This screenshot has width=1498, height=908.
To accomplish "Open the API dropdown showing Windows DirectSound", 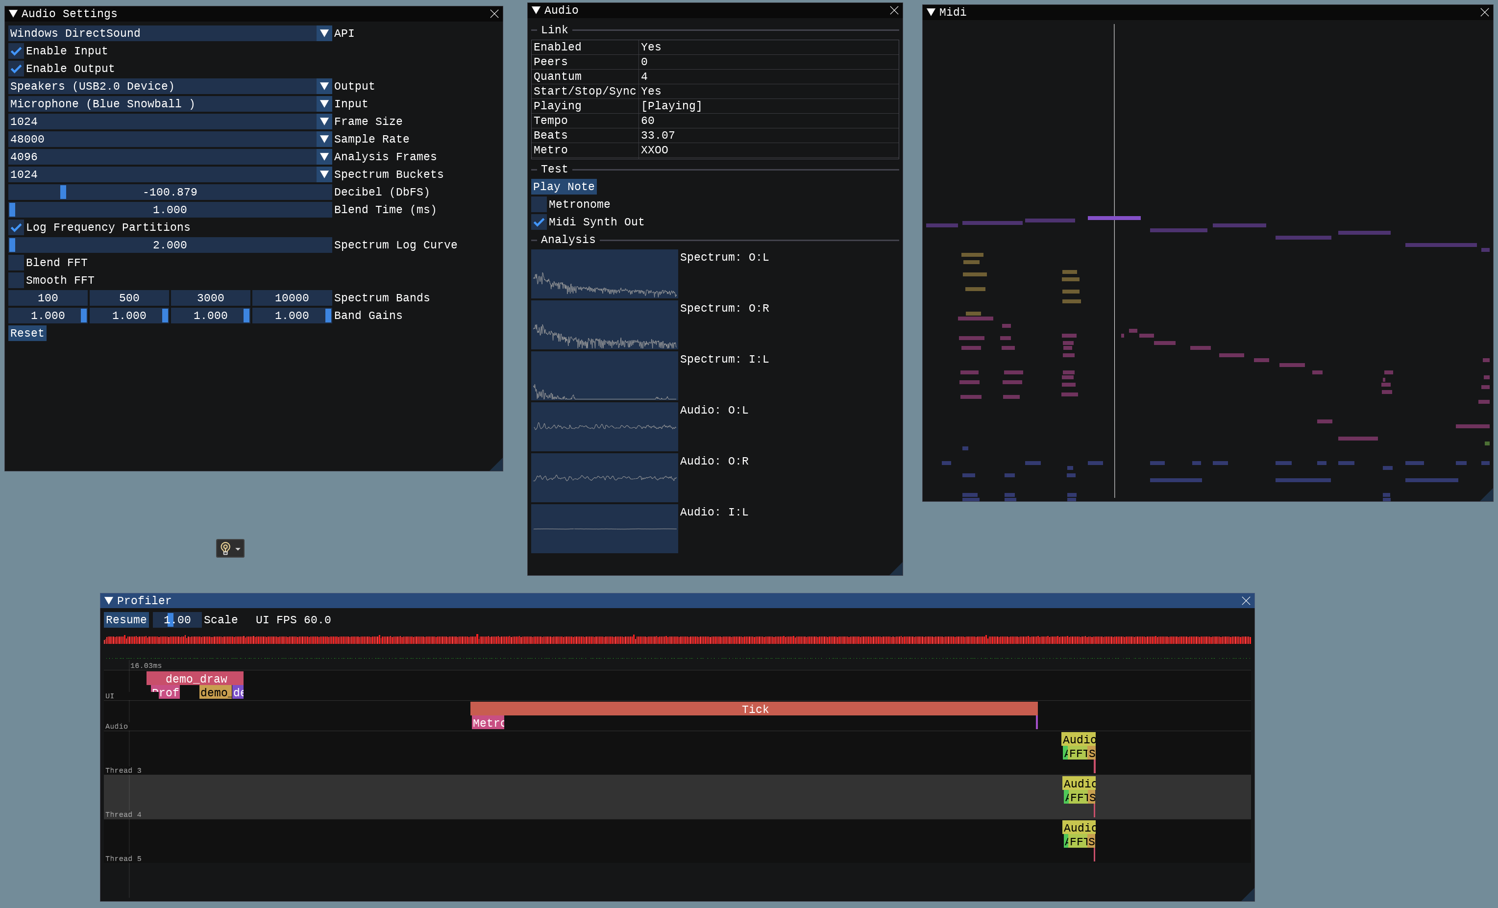I will (x=324, y=33).
